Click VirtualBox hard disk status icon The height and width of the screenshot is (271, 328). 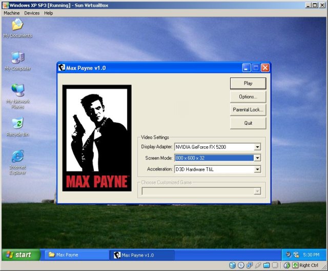[x=232, y=265]
